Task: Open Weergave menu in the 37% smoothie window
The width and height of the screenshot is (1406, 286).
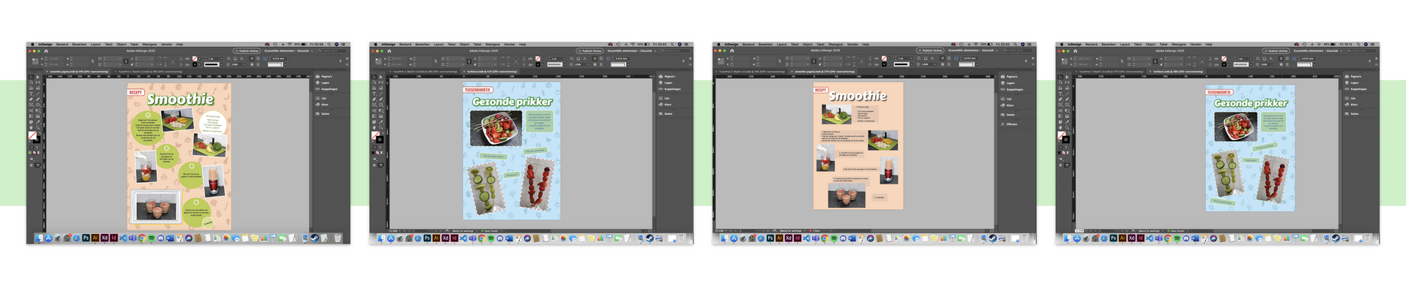Action: tap(836, 44)
